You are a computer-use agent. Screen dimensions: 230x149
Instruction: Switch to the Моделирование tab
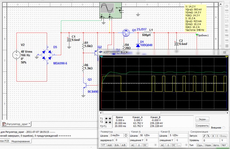coord(21,141)
